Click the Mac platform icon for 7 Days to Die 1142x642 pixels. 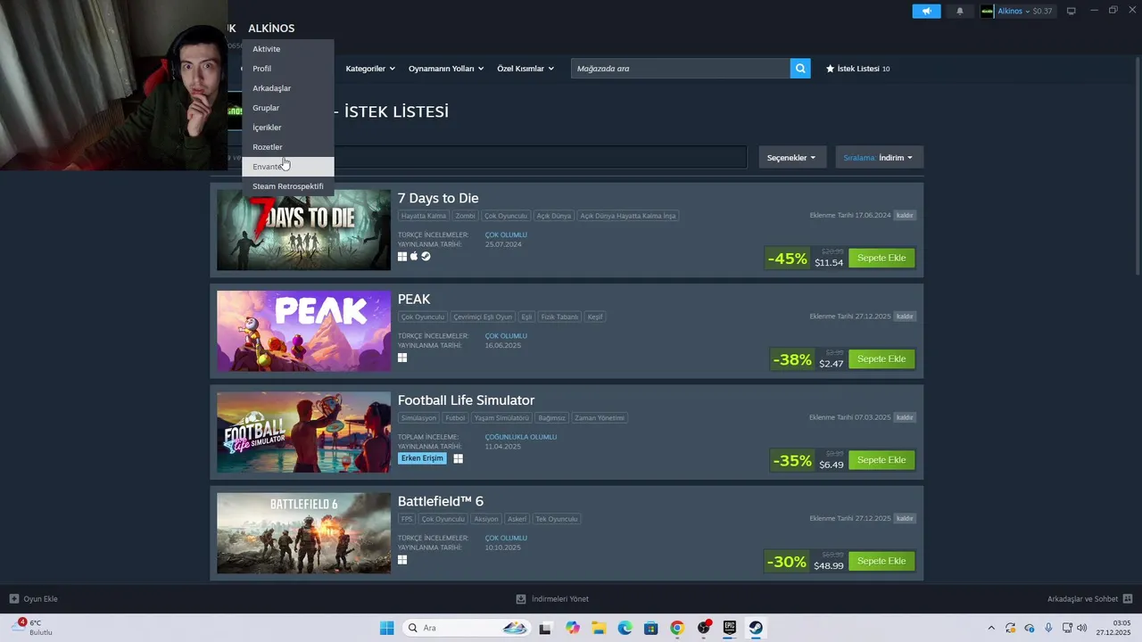click(x=414, y=256)
